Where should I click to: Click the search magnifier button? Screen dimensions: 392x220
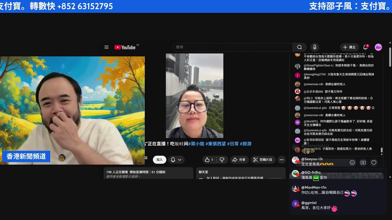click(300, 47)
